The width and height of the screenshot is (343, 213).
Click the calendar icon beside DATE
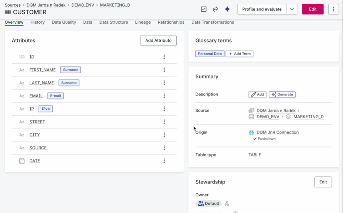click(22, 161)
